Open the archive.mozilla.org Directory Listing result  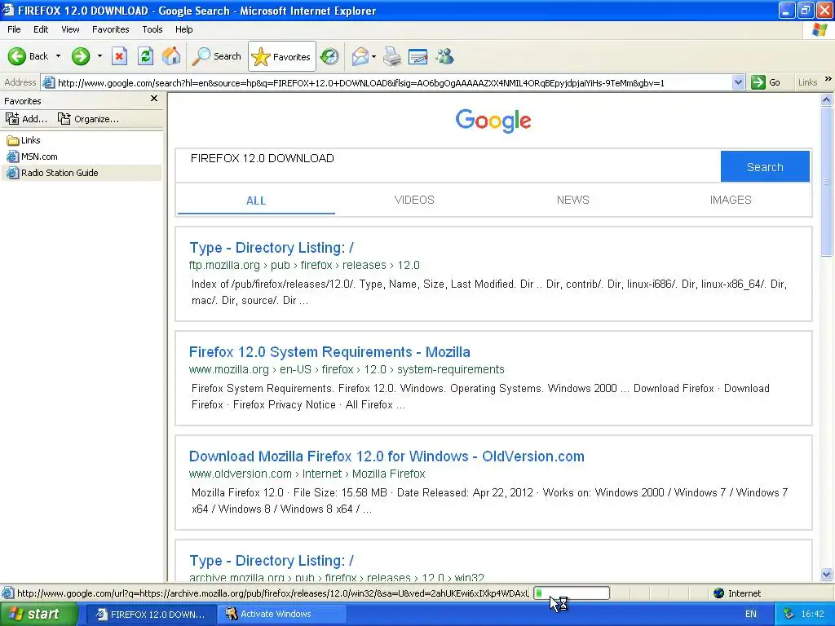pos(271,561)
